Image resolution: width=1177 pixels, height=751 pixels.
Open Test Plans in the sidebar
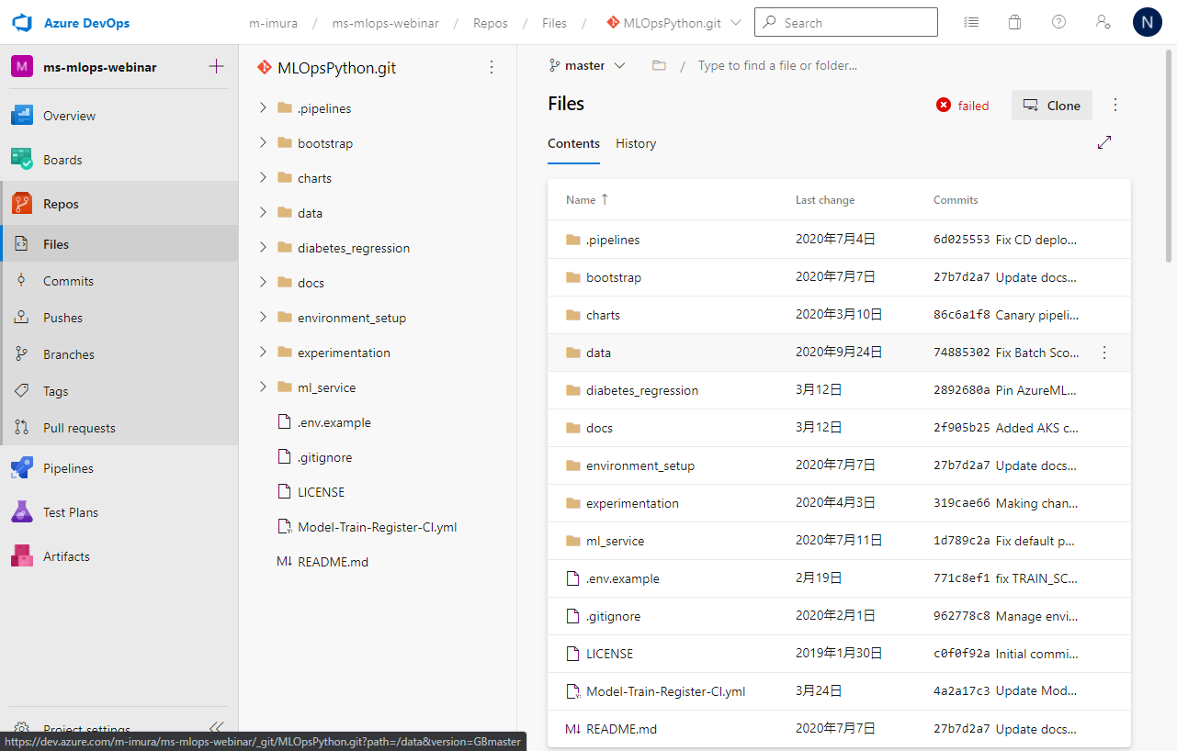click(119, 512)
